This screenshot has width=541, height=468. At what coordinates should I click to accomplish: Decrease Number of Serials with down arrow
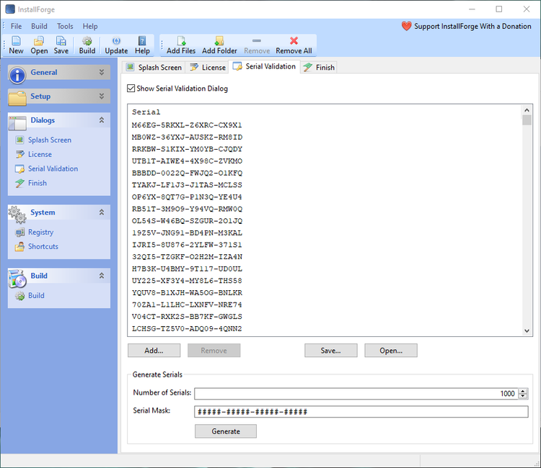point(523,396)
